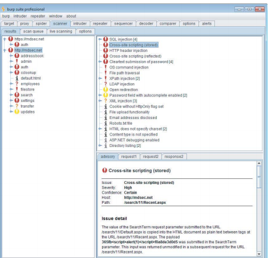Open the intruder menu in menu bar
Screen dimensions: 268x258
20,16
